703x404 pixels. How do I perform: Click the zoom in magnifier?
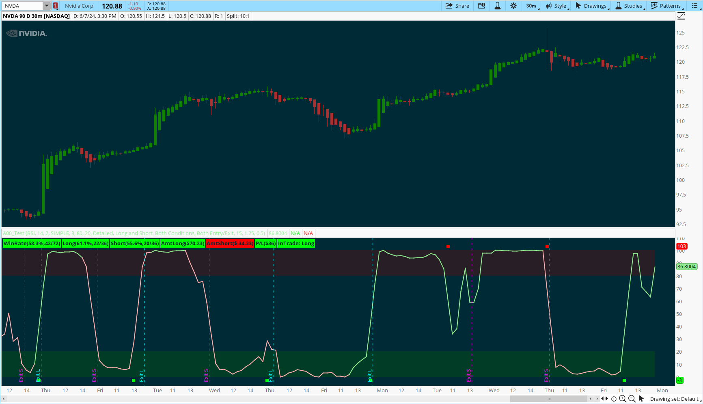click(x=623, y=399)
